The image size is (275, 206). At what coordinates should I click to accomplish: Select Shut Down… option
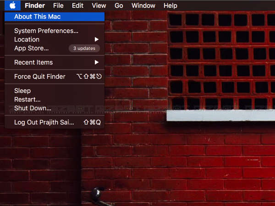tap(33, 108)
